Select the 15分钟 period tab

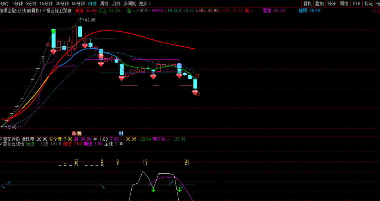point(46,4)
